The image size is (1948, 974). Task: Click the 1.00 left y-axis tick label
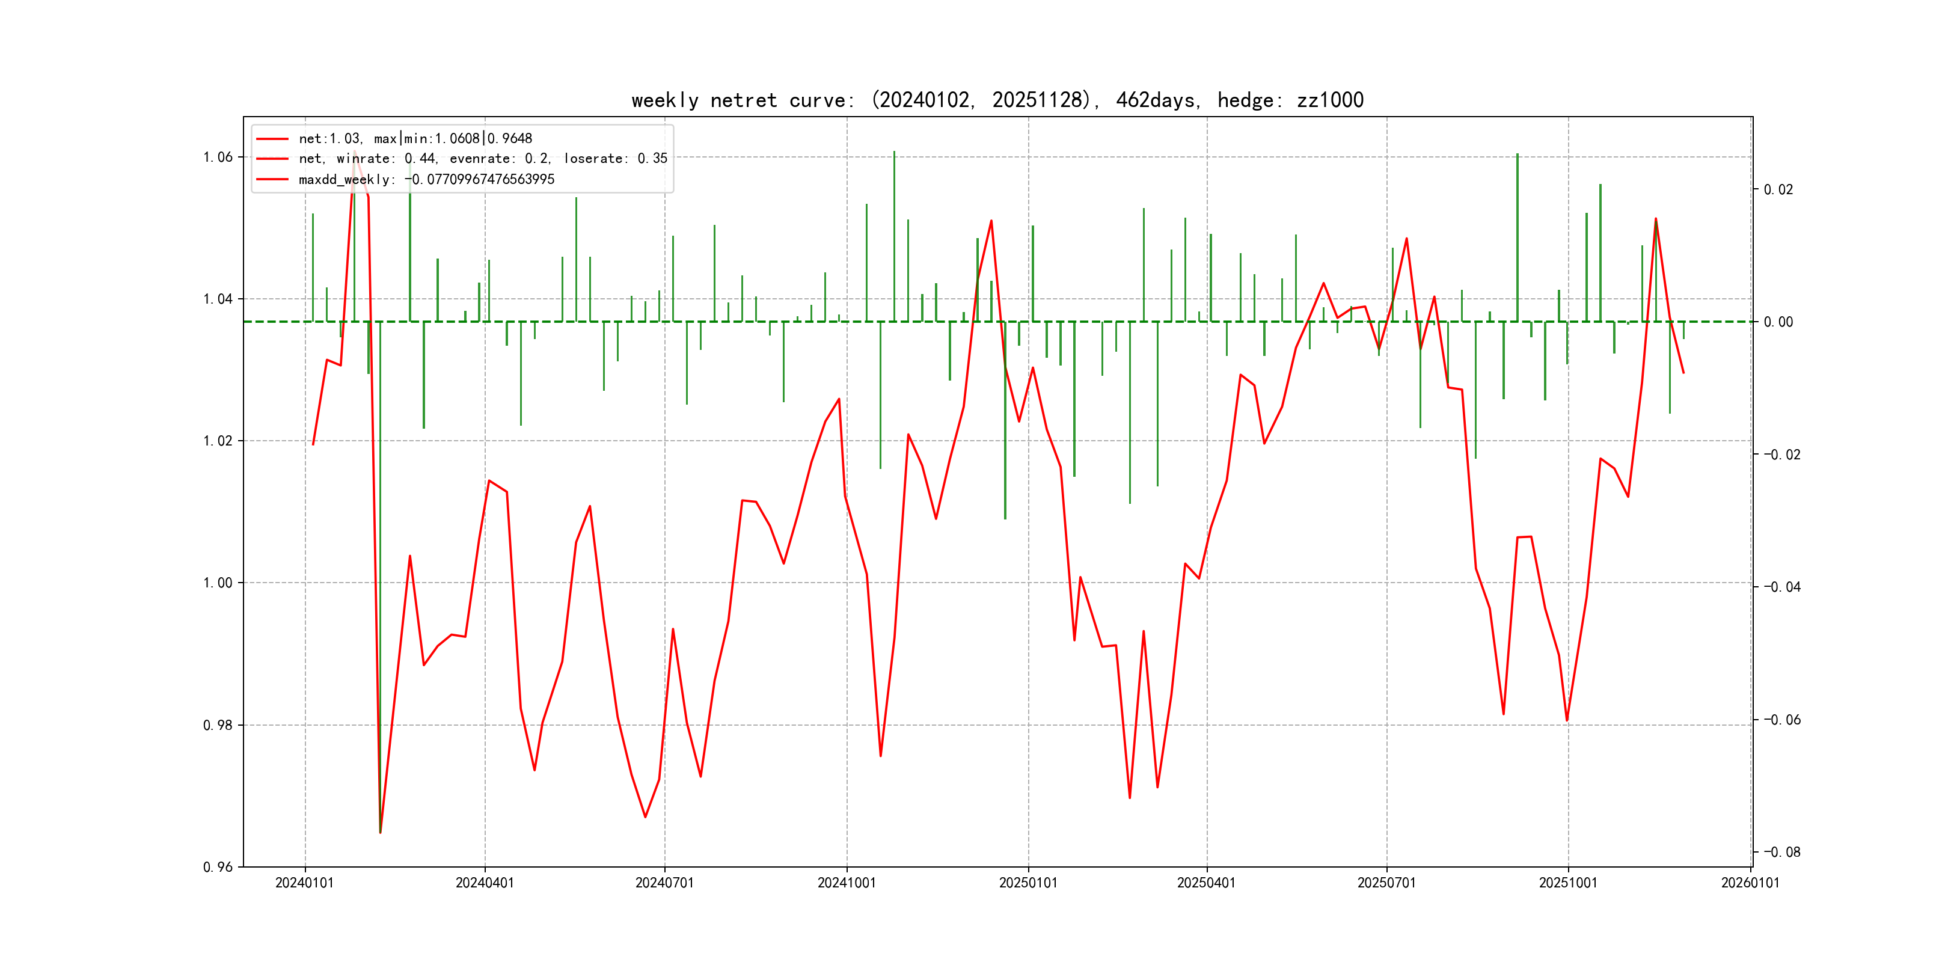coord(218,583)
